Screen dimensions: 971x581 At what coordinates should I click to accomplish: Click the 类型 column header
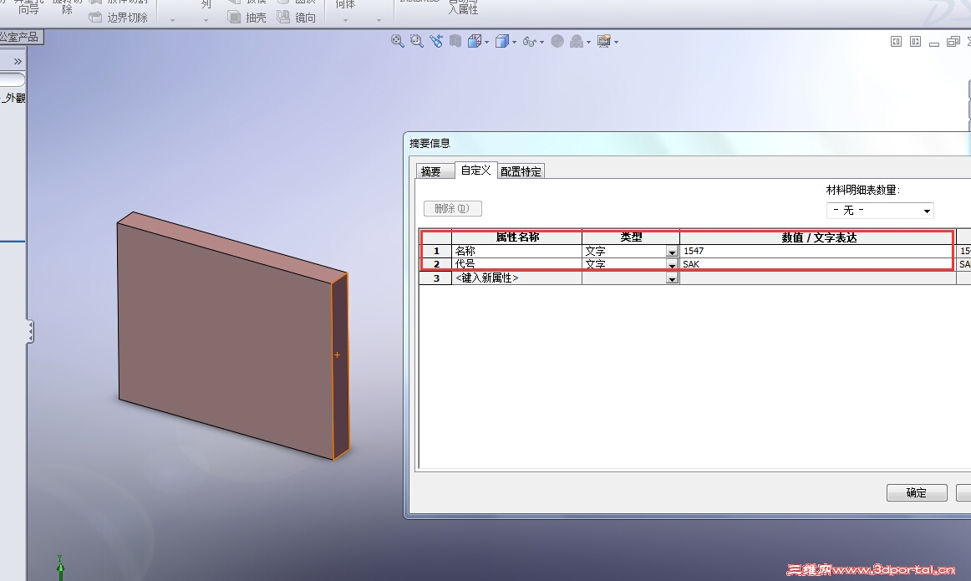[x=630, y=237]
